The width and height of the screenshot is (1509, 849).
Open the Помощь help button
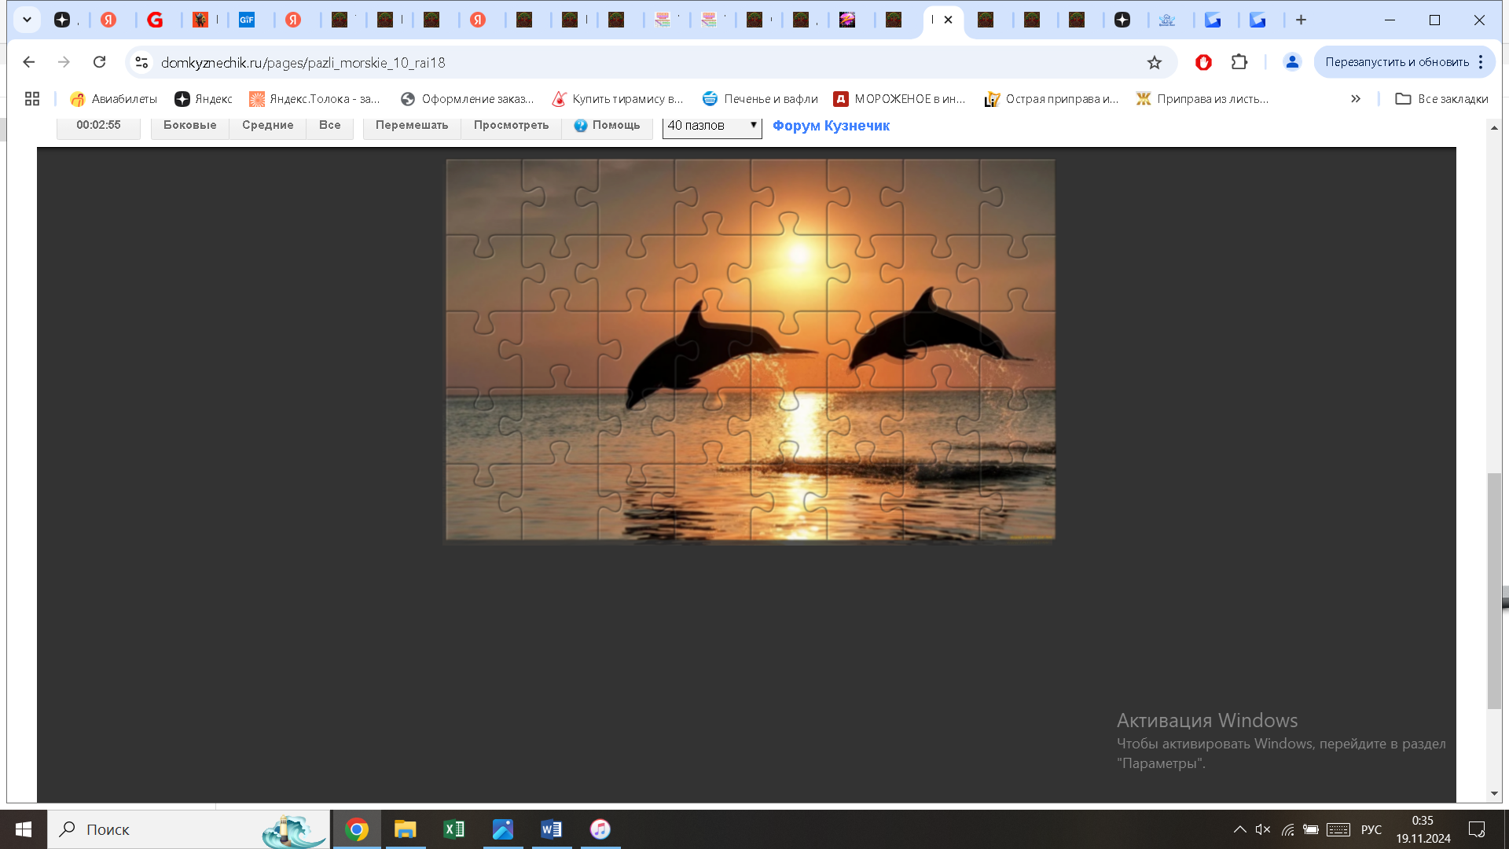click(x=607, y=125)
